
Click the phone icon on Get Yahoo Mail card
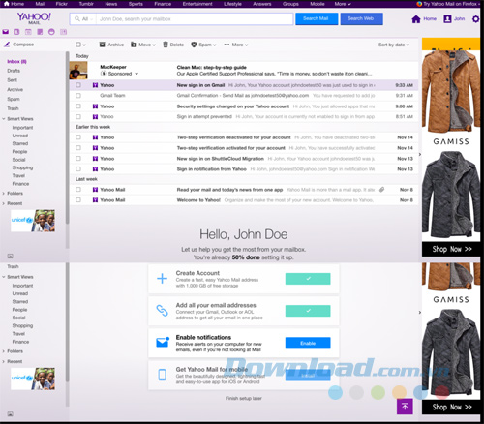[x=163, y=375]
